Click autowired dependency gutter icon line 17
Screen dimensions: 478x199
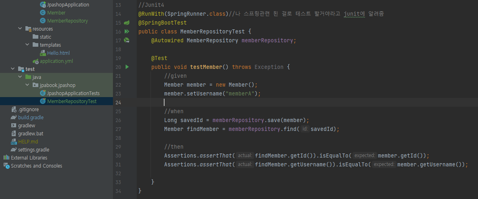127,40
